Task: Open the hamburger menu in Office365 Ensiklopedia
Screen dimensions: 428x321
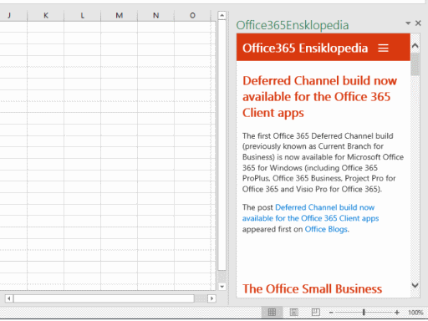Action: click(x=383, y=48)
